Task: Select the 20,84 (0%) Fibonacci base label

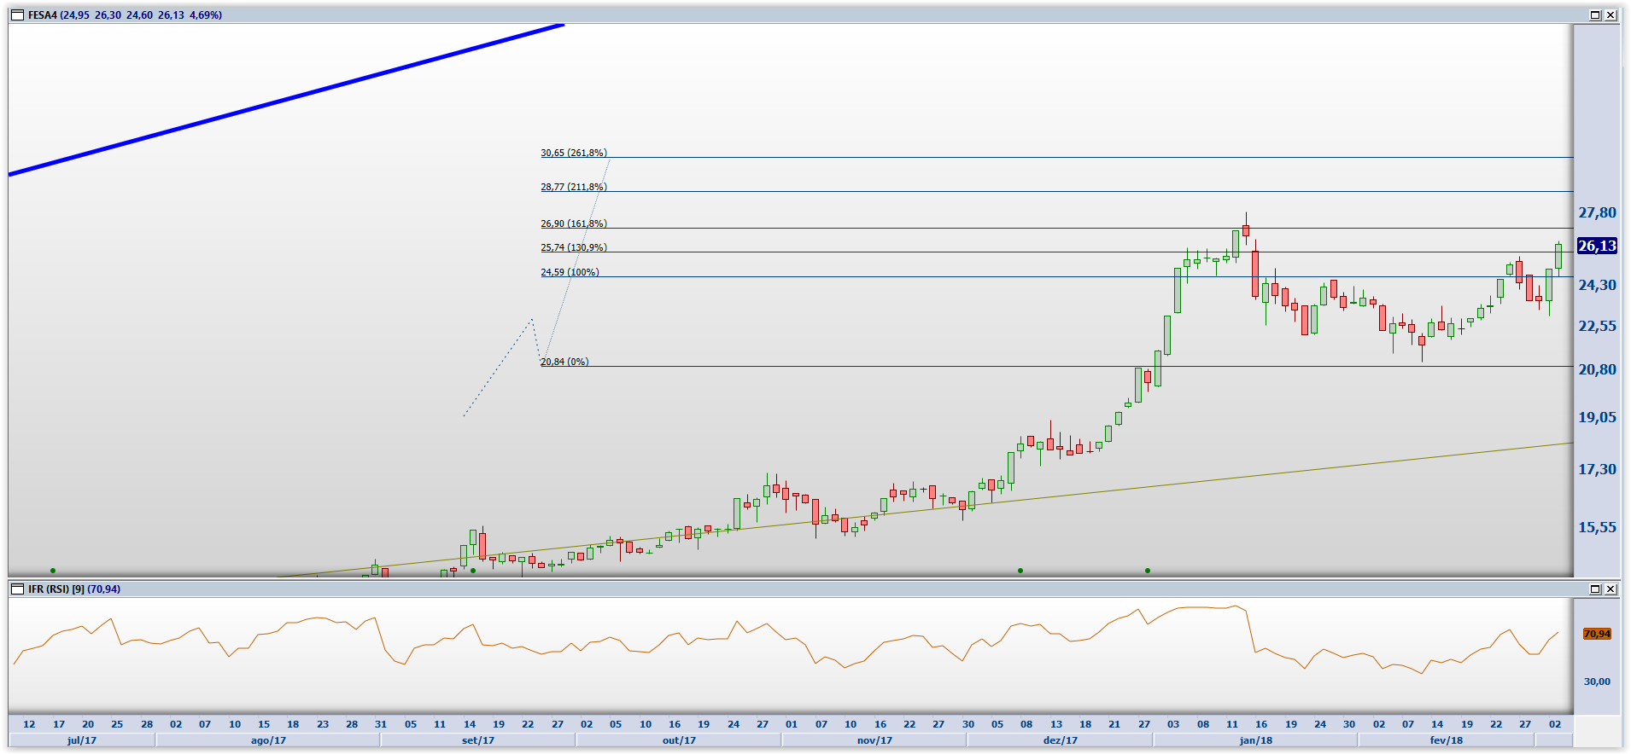Action: pos(564,362)
